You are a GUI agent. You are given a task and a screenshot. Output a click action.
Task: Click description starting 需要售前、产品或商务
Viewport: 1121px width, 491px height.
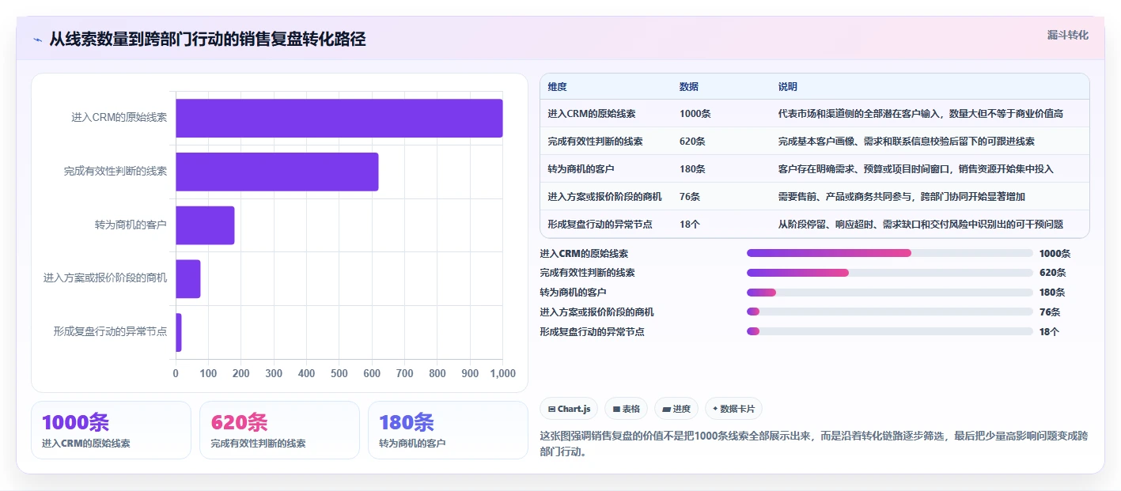click(x=901, y=197)
